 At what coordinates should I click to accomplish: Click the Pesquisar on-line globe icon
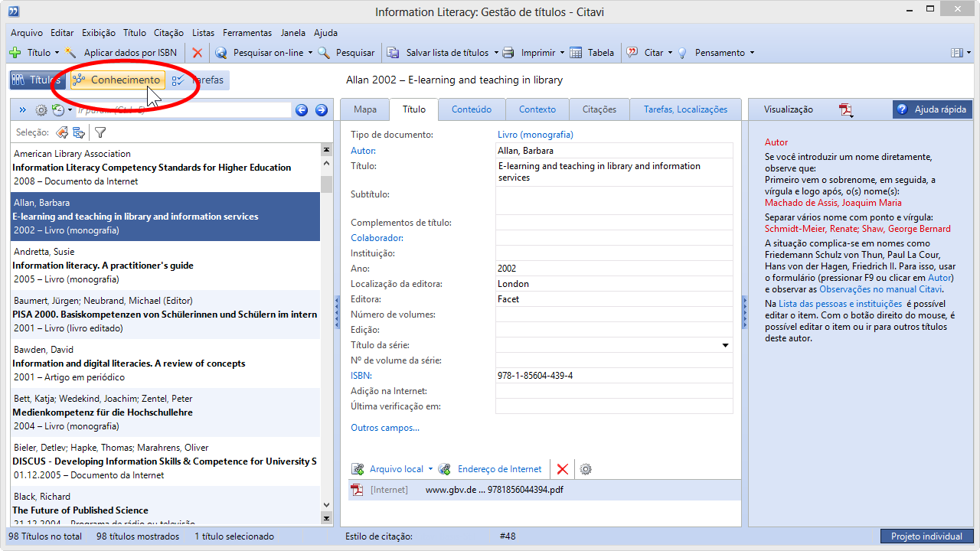(221, 53)
